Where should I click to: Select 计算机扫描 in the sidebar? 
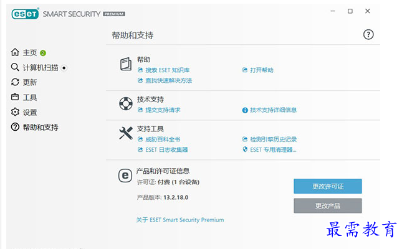(41, 67)
